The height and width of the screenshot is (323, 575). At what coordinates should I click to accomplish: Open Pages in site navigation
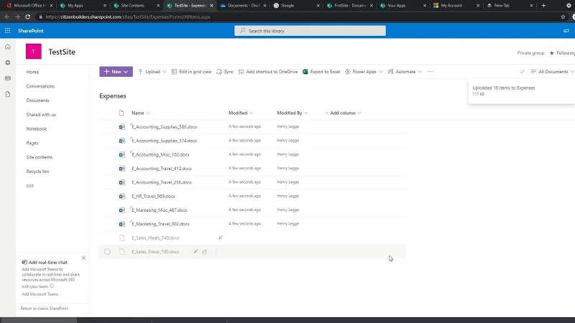click(32, 143)
